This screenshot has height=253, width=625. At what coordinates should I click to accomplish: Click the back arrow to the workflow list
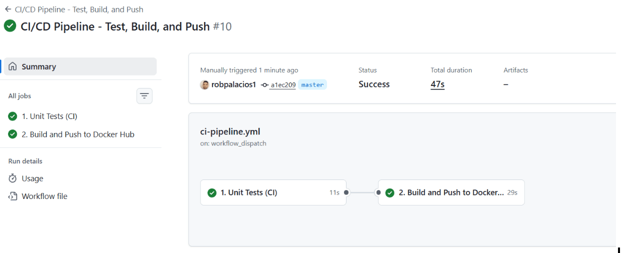8,9
